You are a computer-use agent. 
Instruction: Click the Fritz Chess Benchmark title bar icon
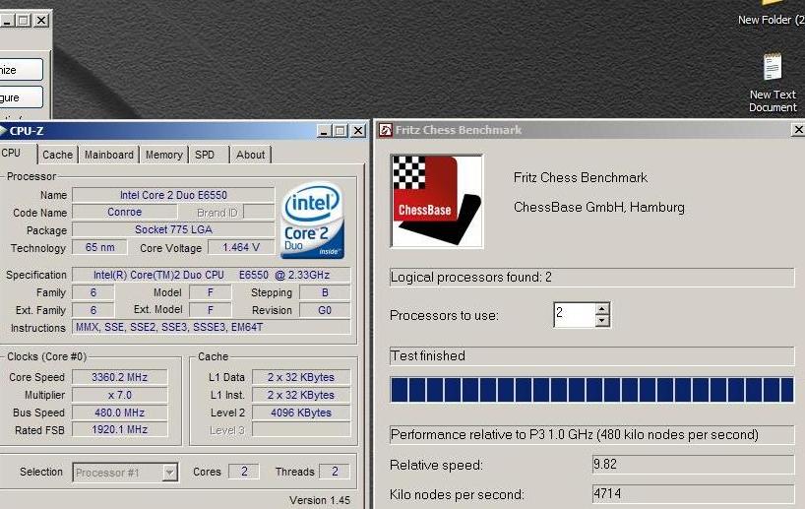[x=385, y=130]
